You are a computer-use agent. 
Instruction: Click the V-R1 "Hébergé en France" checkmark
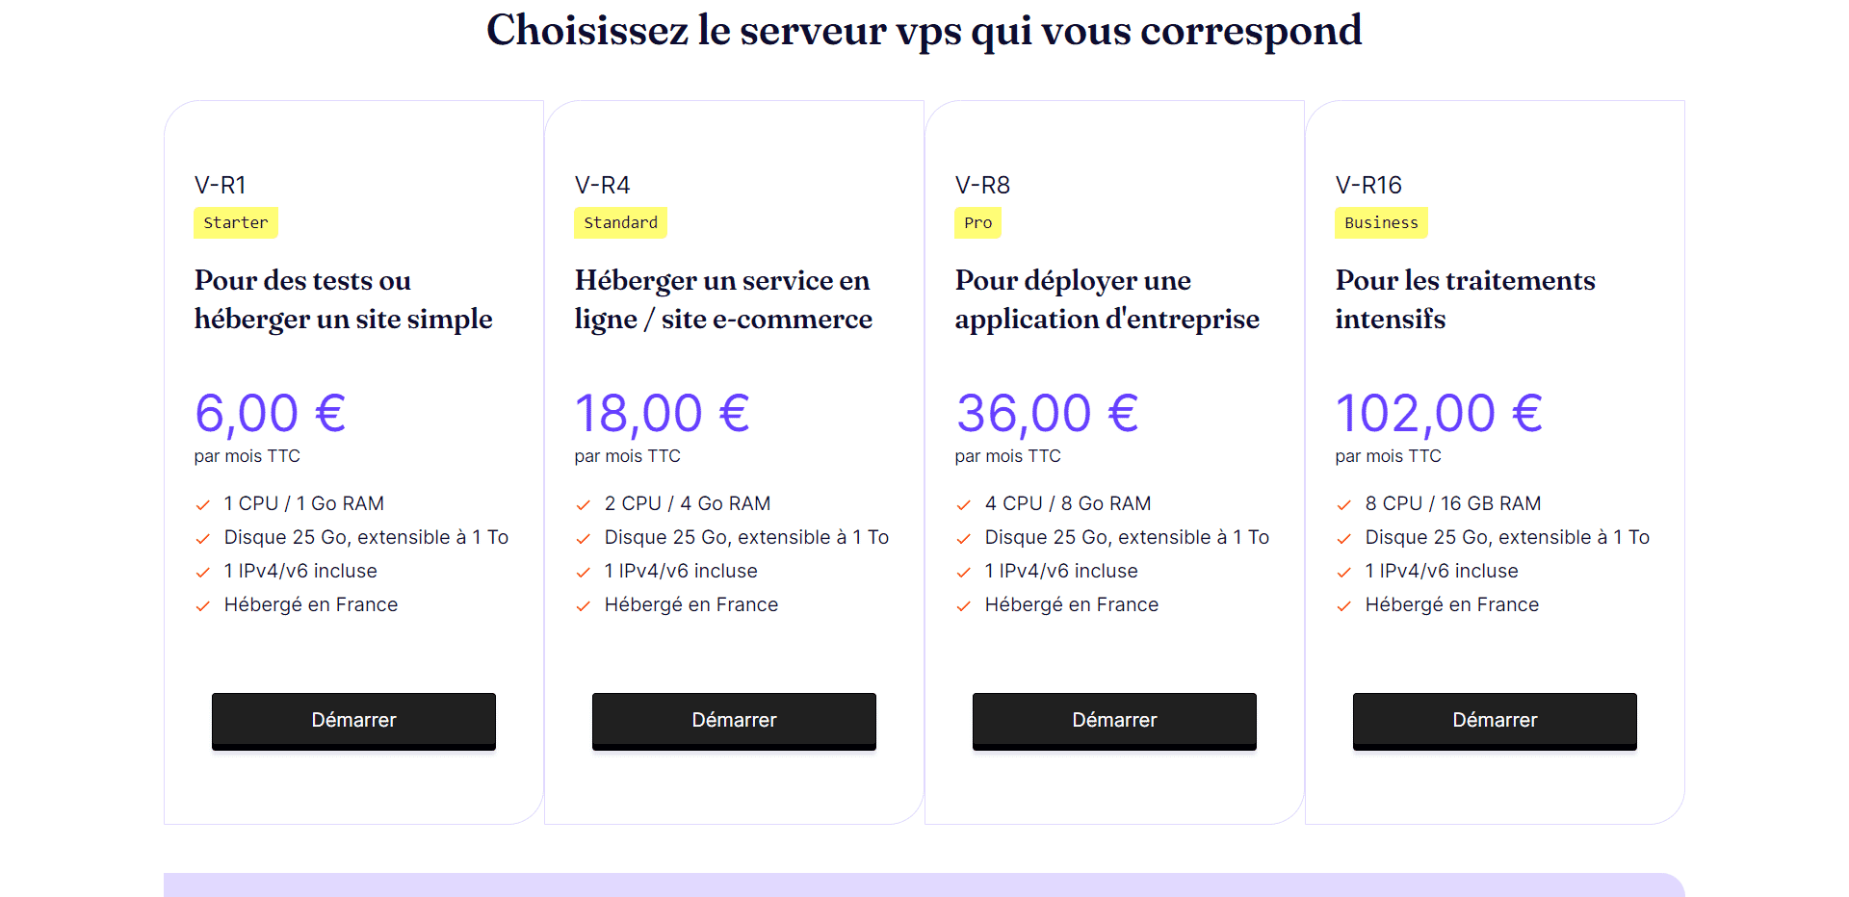pos(202,606)
